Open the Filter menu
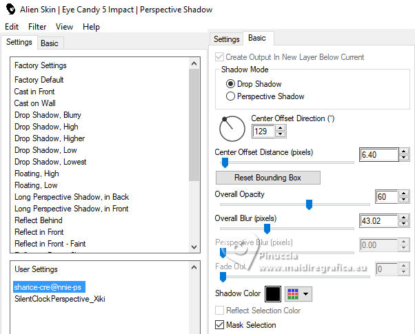This screenshot has width=415, height=334. [x=37, y=27]
